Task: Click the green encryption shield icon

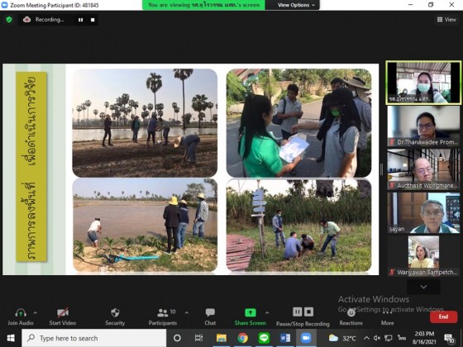Action: 9,20
